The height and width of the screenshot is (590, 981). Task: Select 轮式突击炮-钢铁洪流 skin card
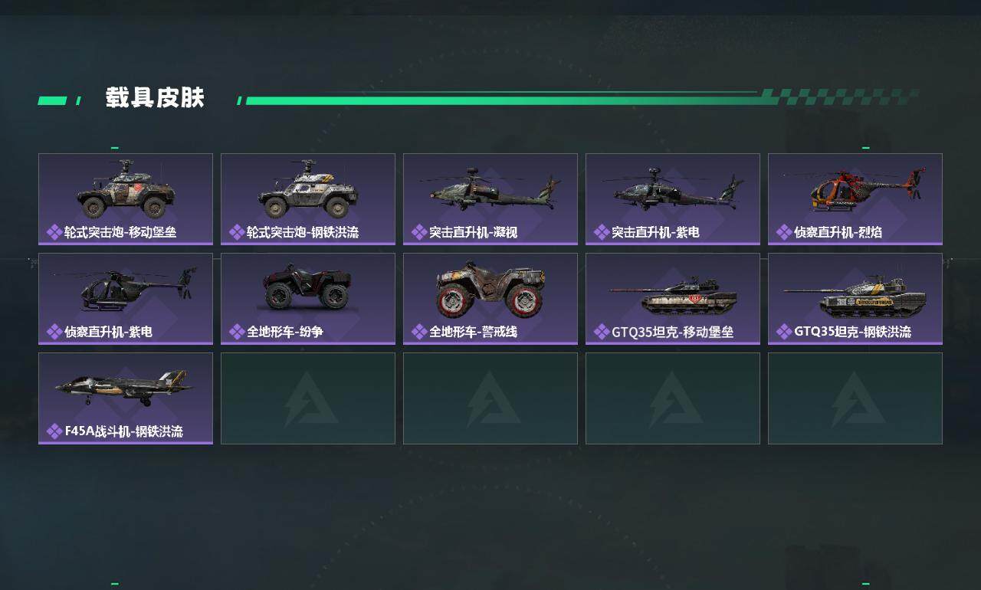coord(308,199)
